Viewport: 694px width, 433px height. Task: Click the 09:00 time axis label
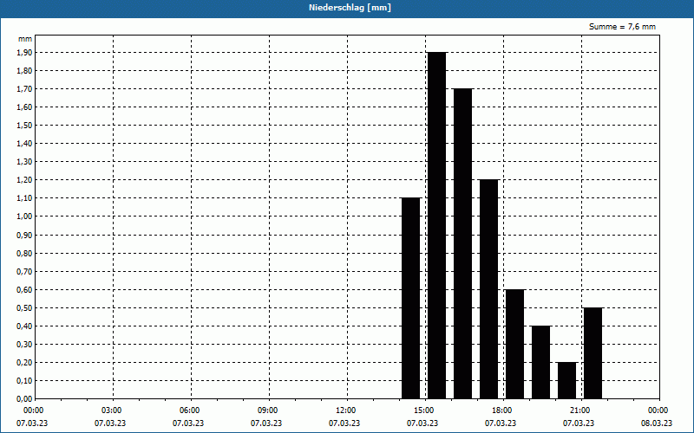[270, 410]
